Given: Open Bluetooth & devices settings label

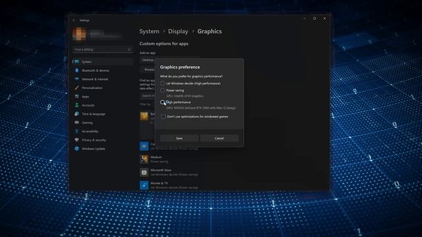Looking at the screenshot, I should pyautogui.click(x=96, y=70).
